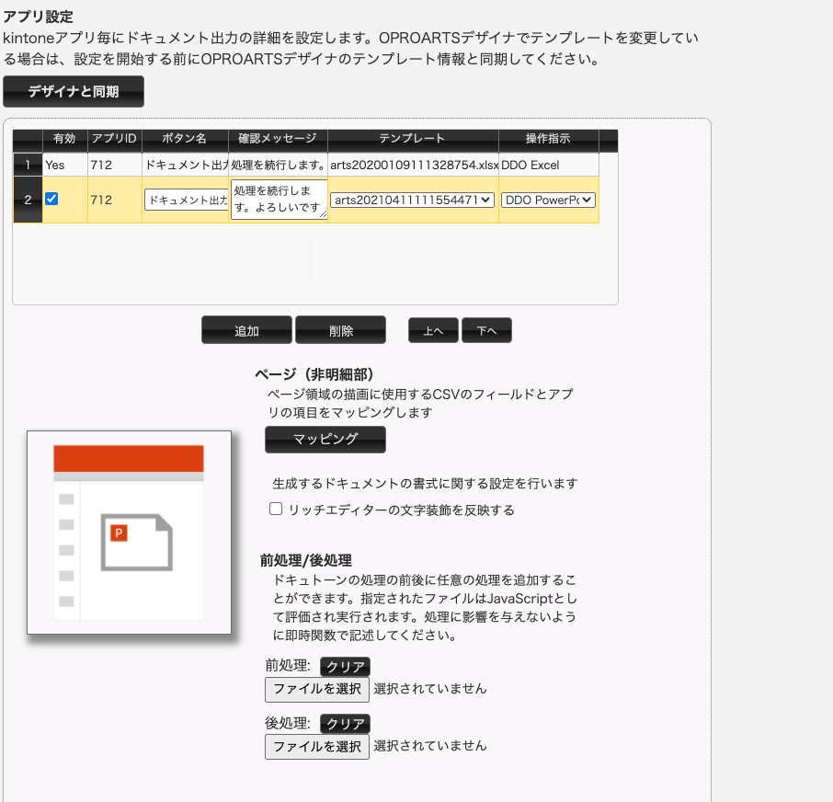Click the 確認メッセージ textarea in row 2
This screenshot has height=802, width=833.
click(279, 200)
